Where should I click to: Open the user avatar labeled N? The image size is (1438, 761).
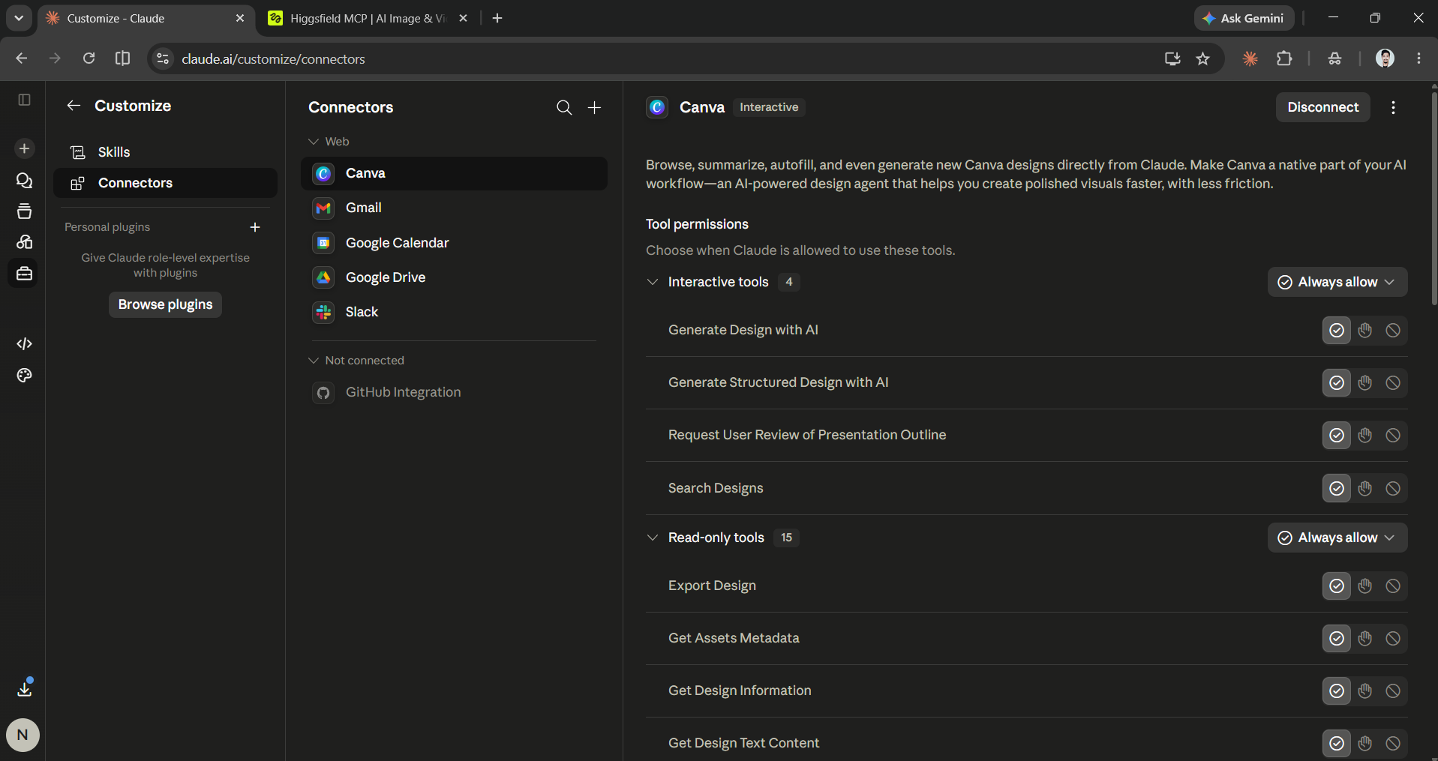click(x=23, y=735)
